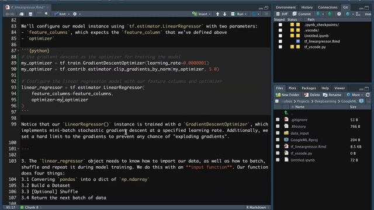Click the Run button
The width and height of the screenshot is (374, 210).
(238, 14)
